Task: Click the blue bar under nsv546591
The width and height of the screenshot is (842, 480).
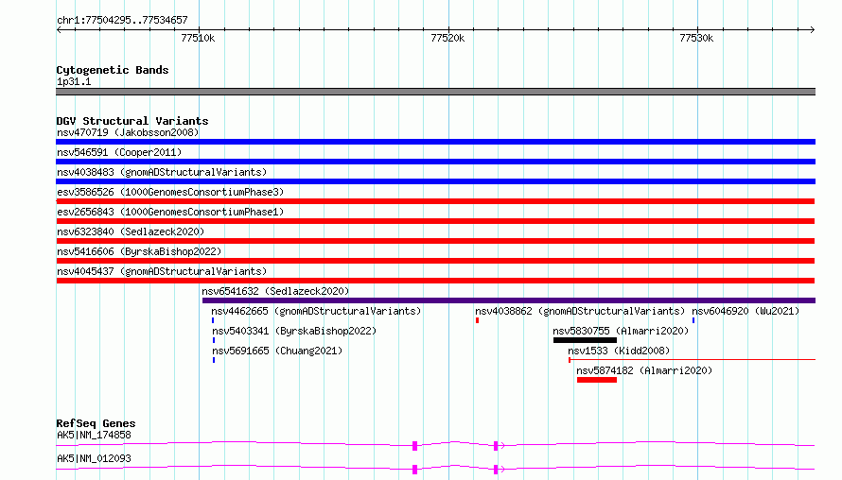Action: 435,162
